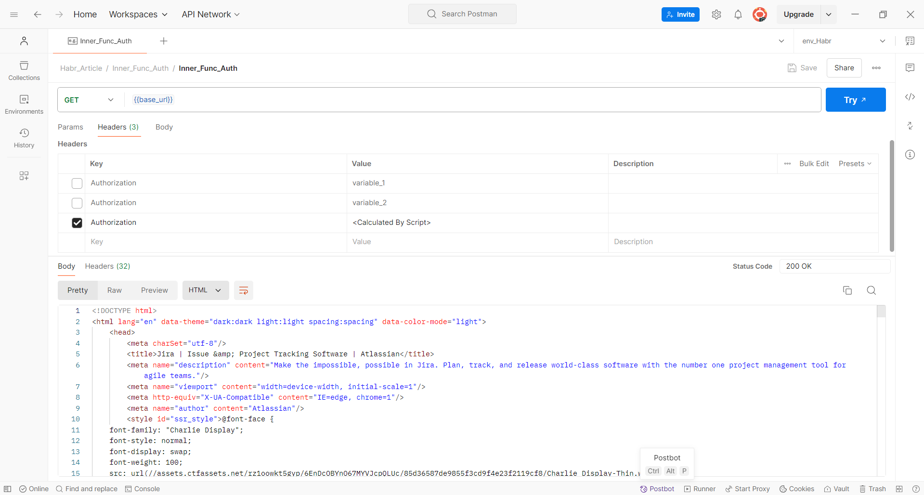Screen dimensions: 924x495
Task: Go back with the left arrow
Action: [x=38, y=14]
